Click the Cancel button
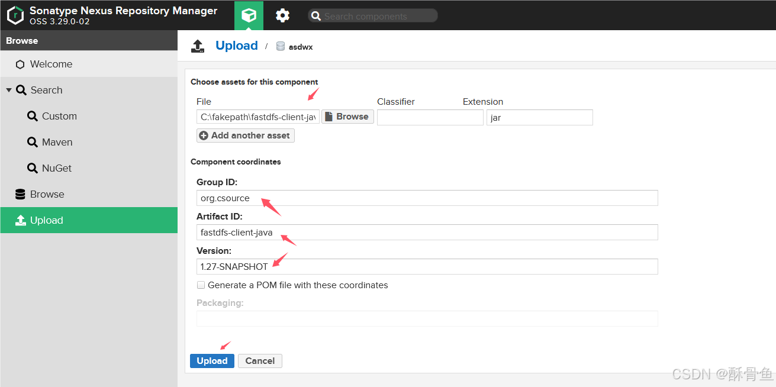776x387 pixels. coord(260,361)
